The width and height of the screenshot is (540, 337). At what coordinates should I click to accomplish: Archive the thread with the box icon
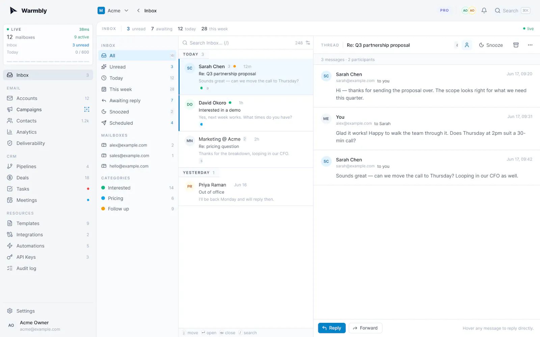click(x=516, y=45)
